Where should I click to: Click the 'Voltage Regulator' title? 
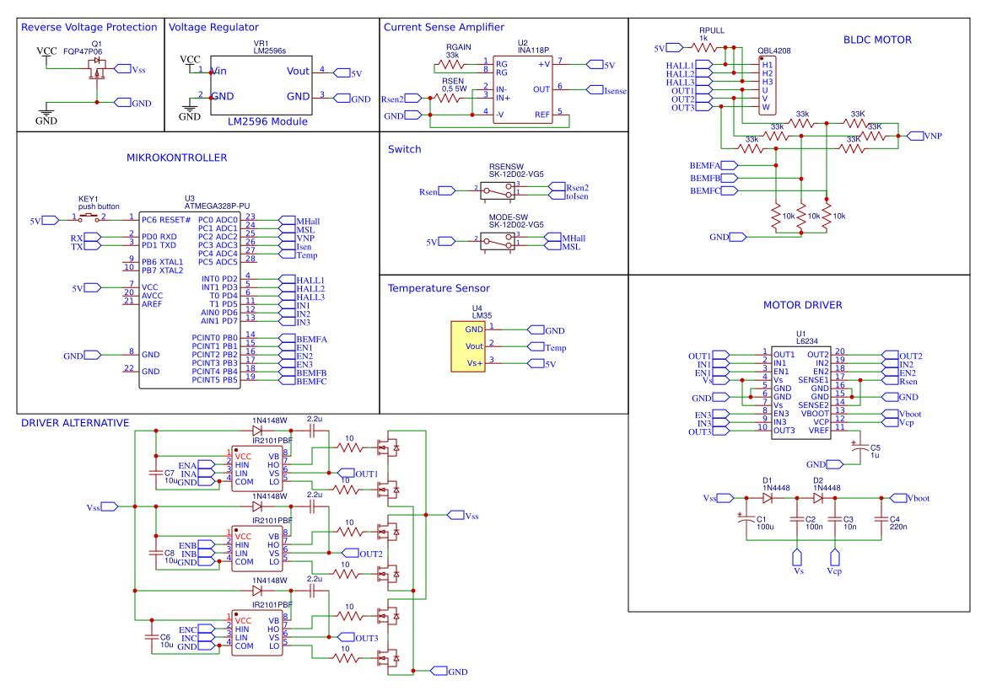pos(213,27)
